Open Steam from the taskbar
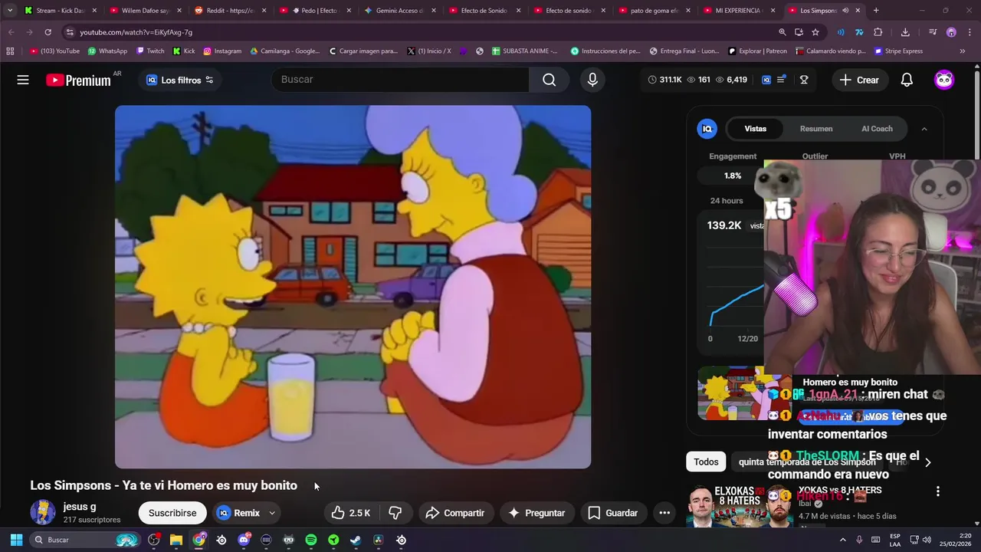This screenshot has height=552, width=981. pyautogui.click(x=356, y=540)
